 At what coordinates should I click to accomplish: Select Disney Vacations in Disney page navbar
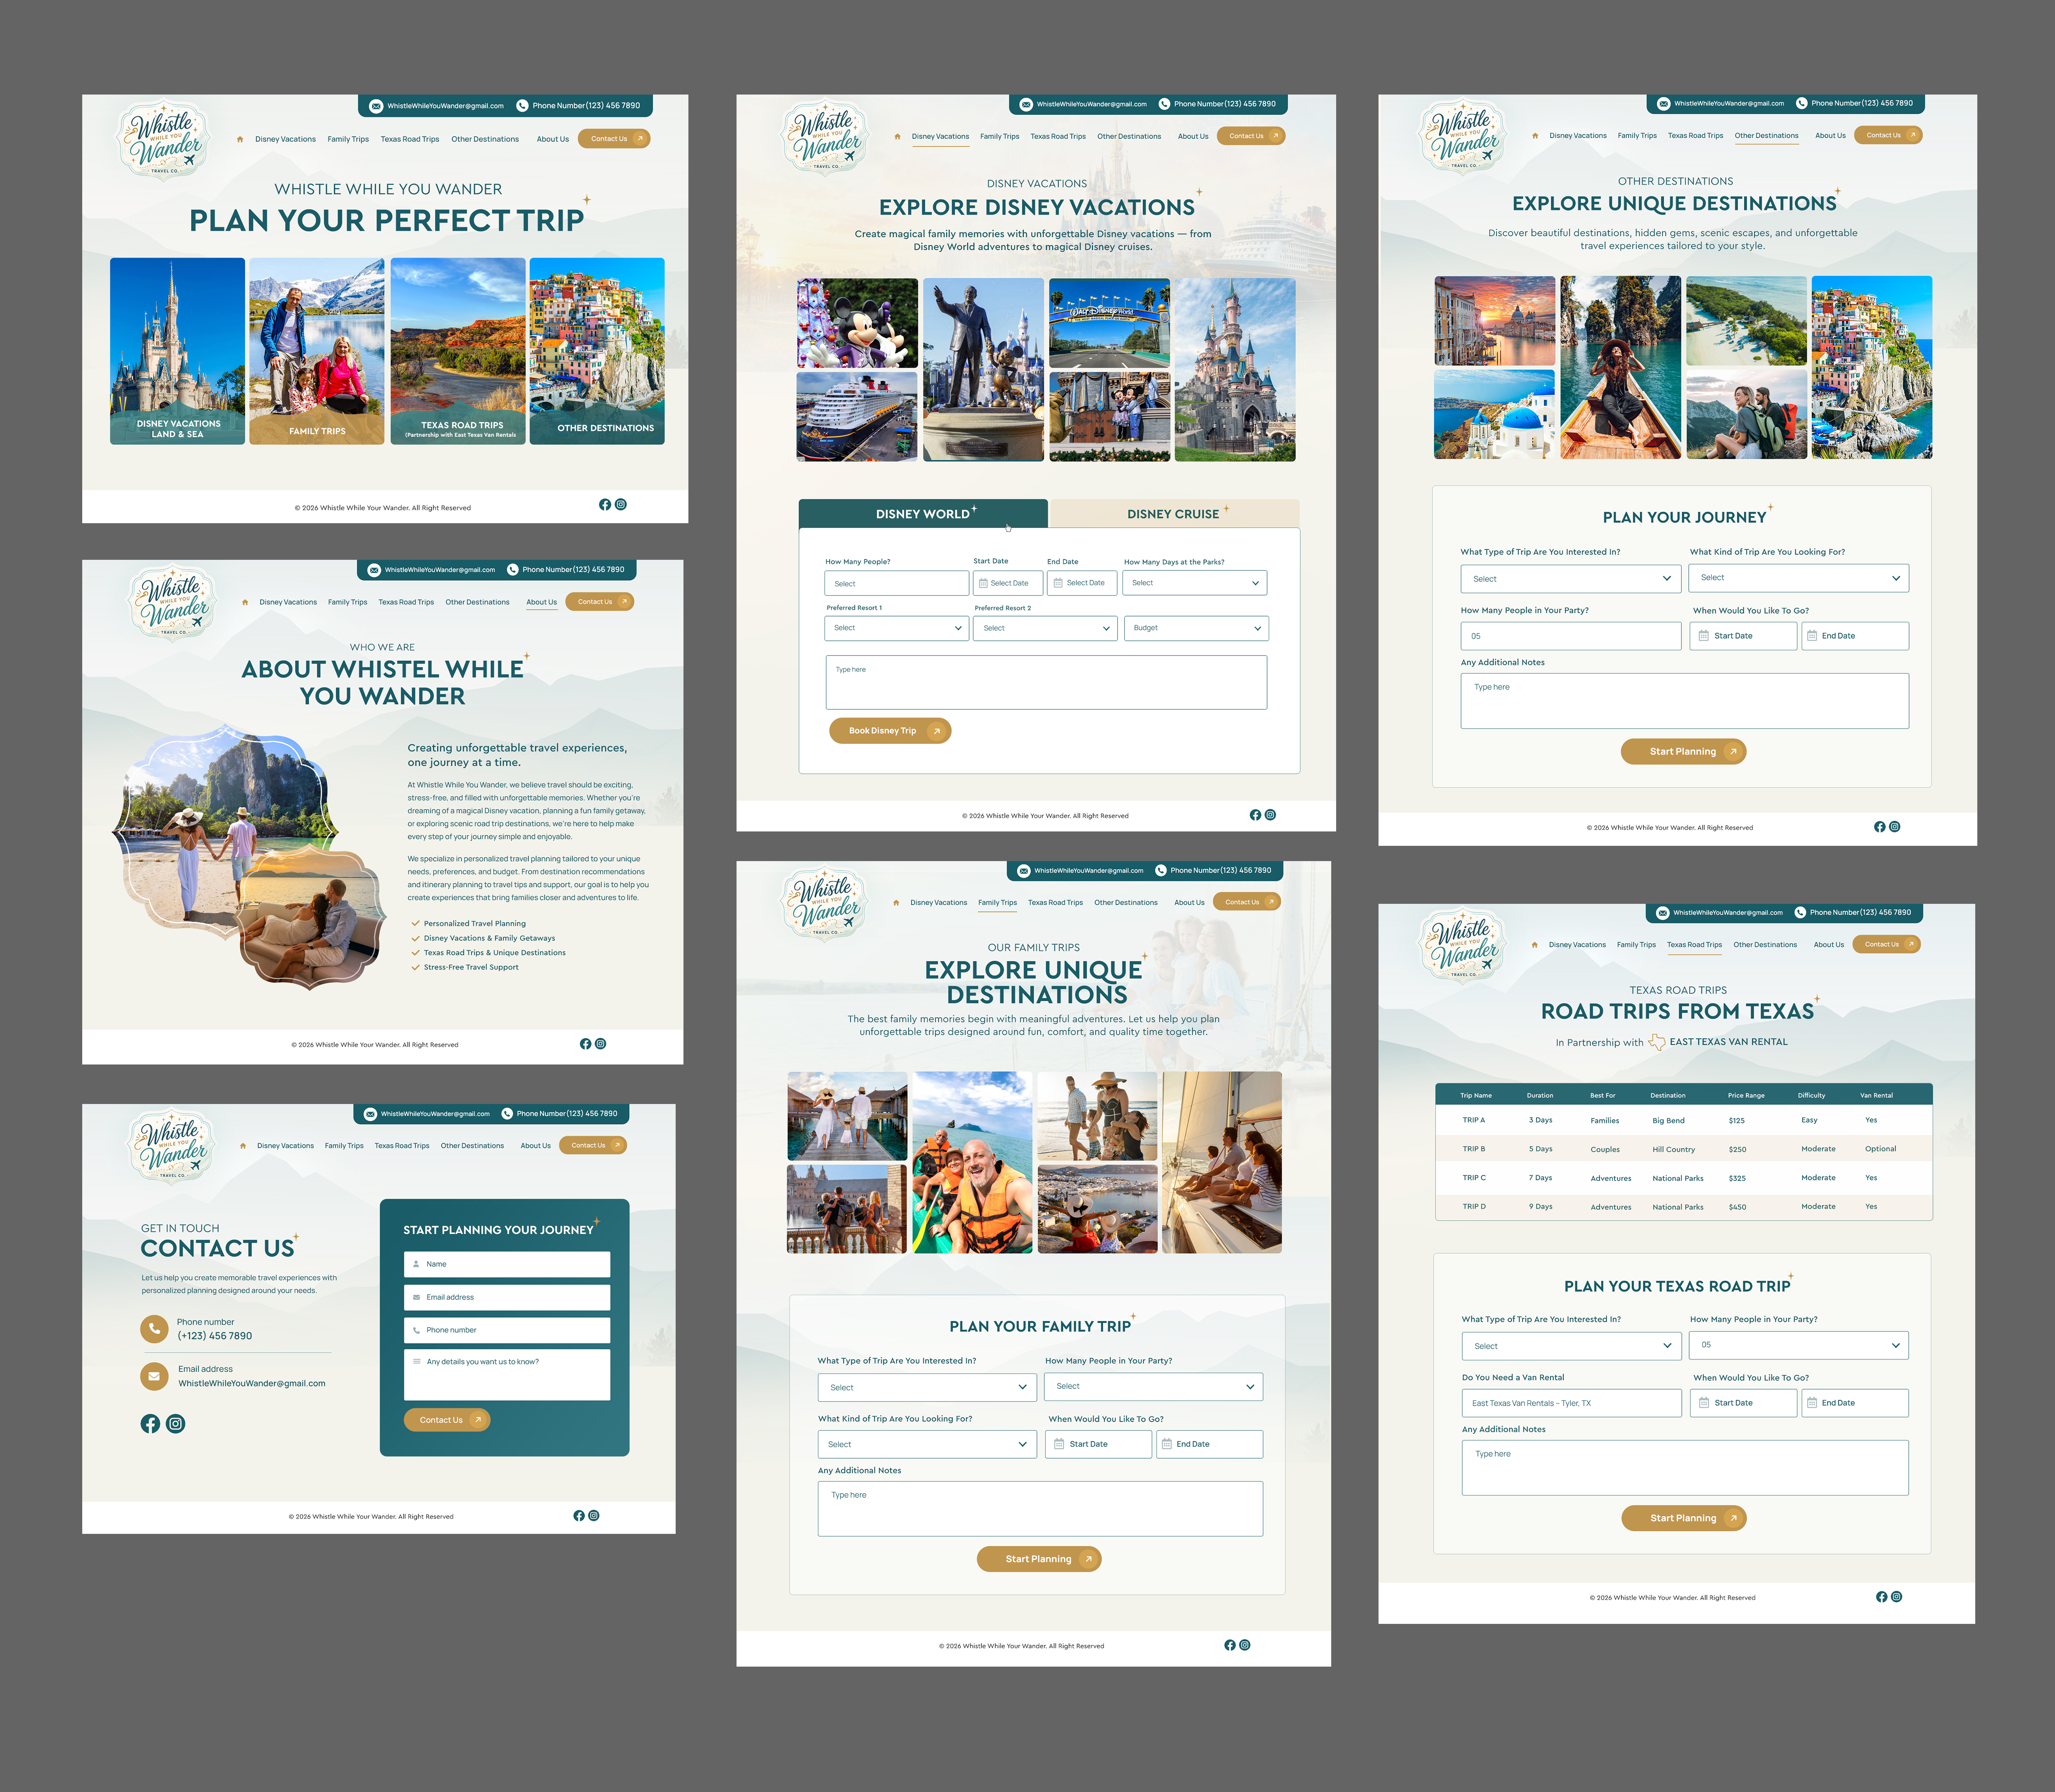pyautogui.click(x=940, y=136)
